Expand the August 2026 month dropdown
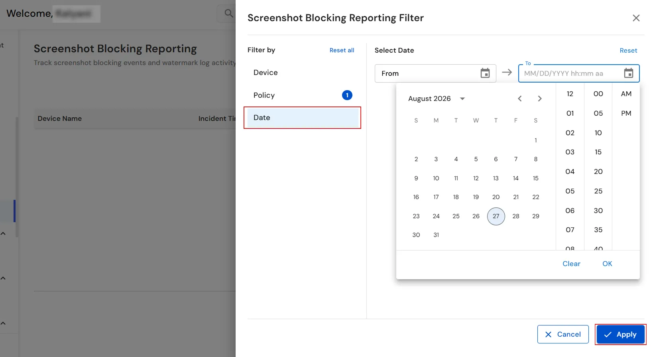Screen dimensions: 653x357 coord(462,99)
